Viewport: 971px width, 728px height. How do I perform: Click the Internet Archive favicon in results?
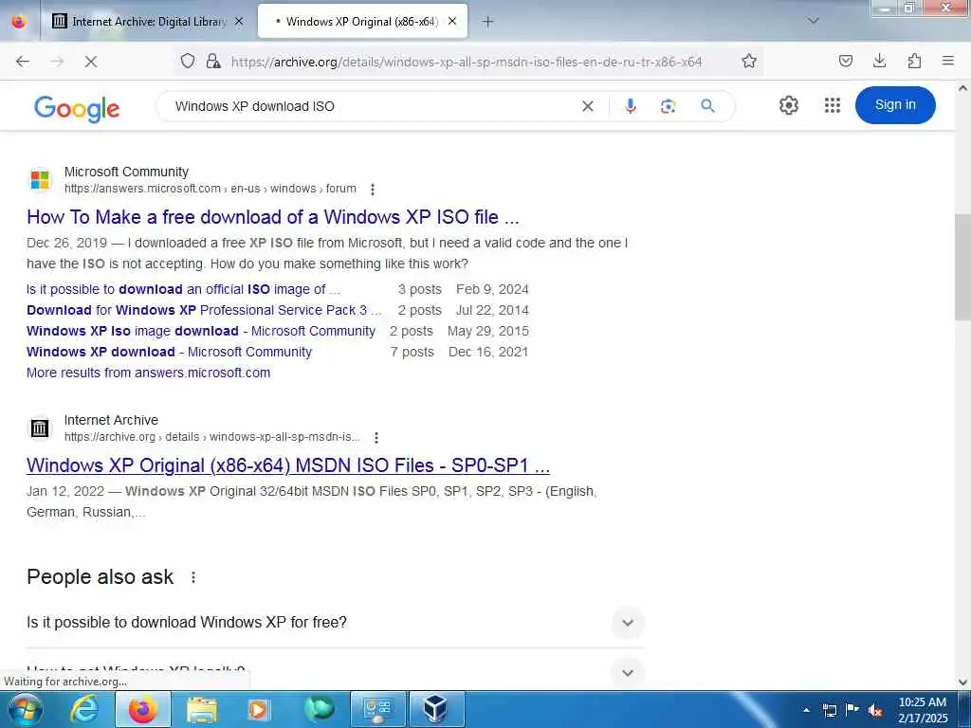tap(40, 428)
